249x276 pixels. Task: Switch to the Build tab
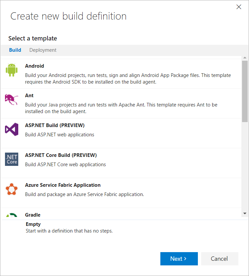[x=15, y=50]
